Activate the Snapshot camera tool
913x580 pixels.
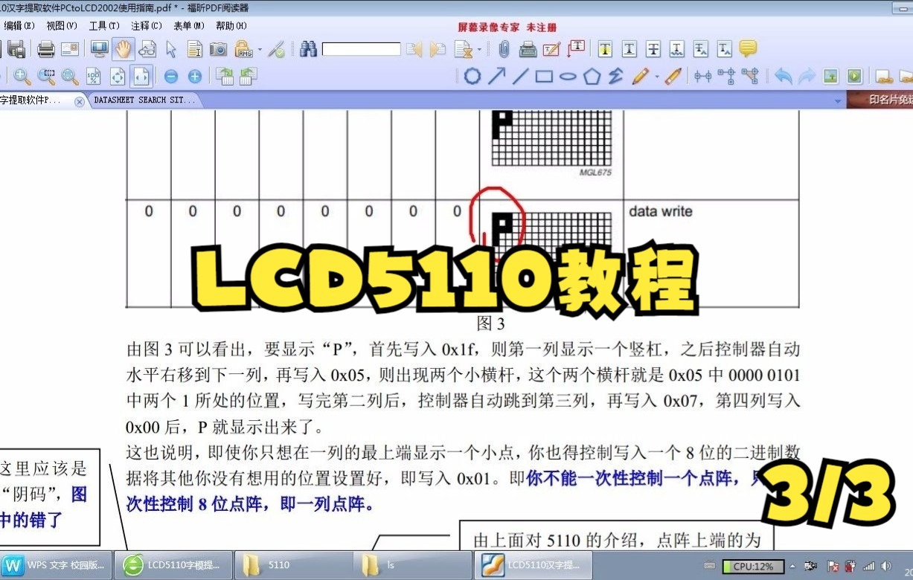218,48
